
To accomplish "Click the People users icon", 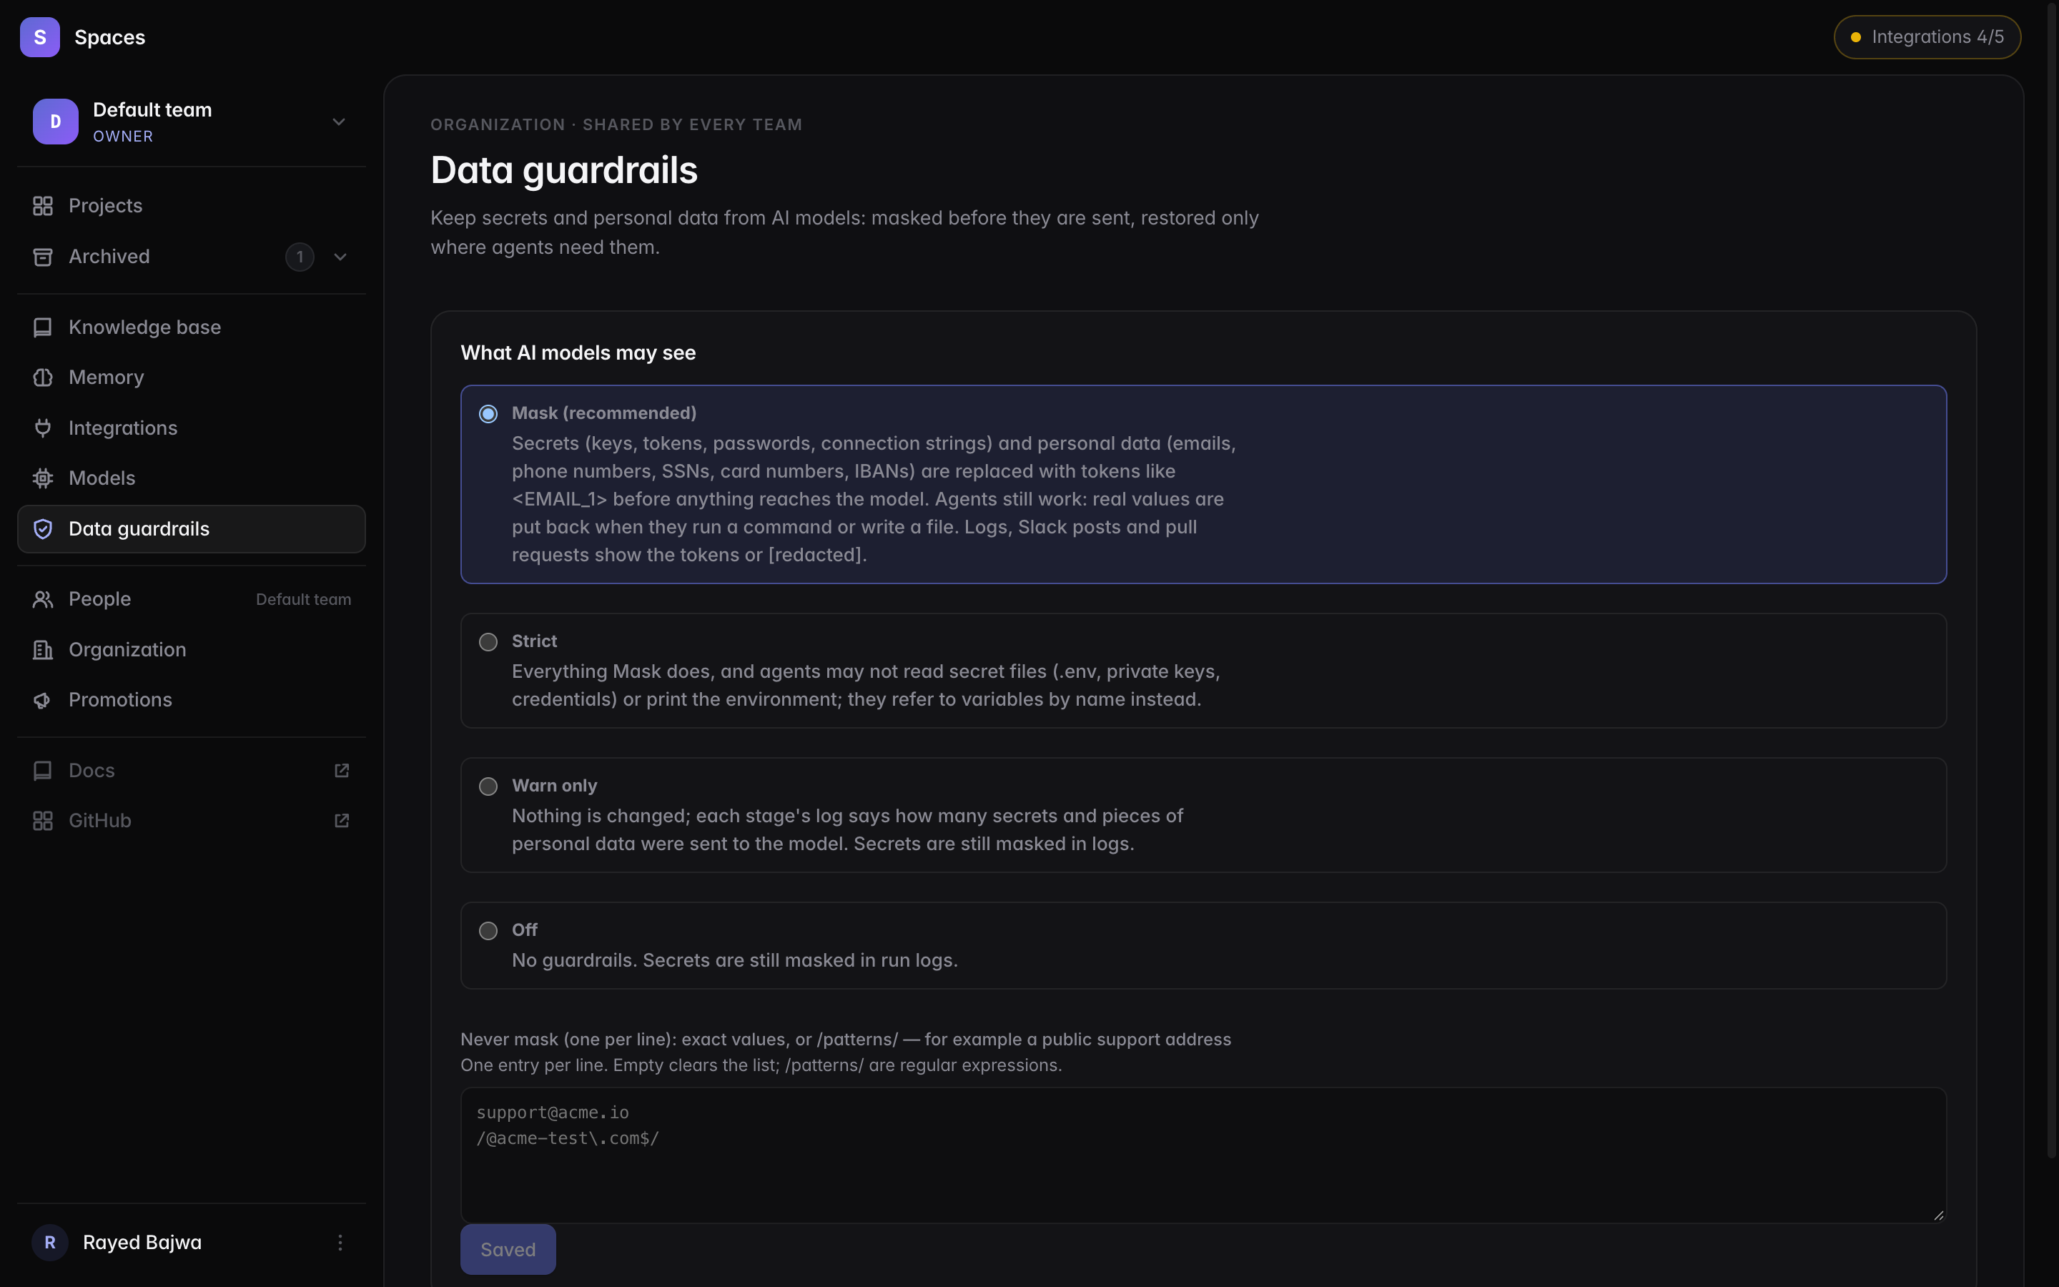I will (43, 599).
